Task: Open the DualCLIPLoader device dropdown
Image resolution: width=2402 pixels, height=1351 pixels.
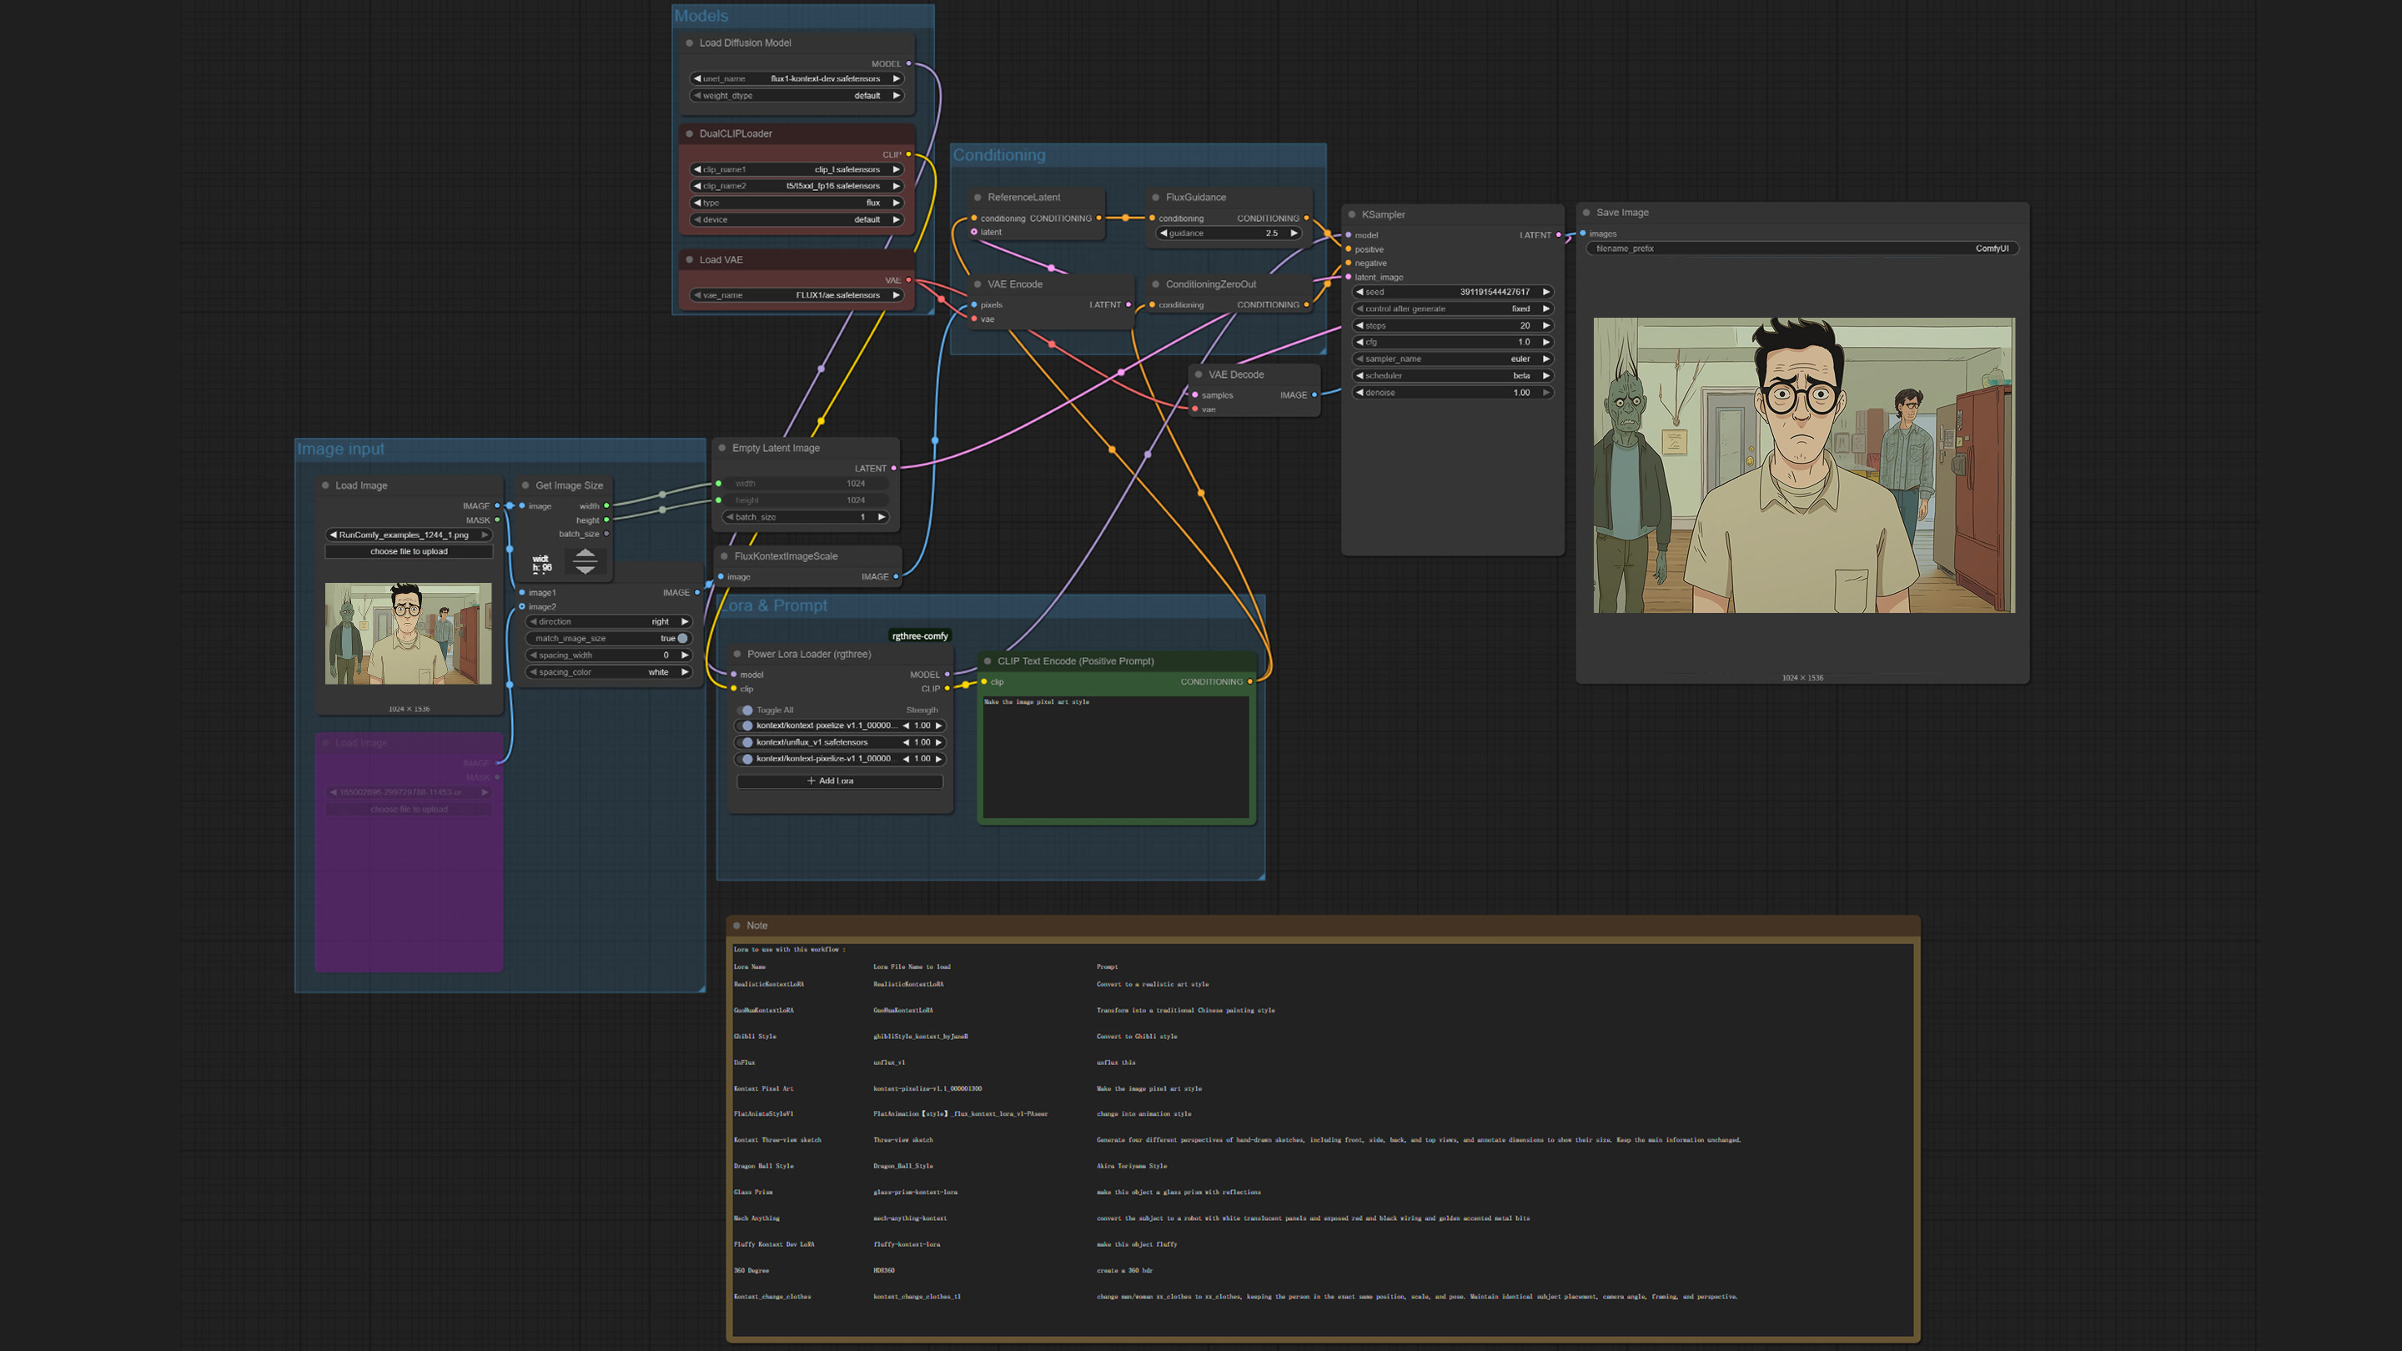Action: tap(796, 220)
